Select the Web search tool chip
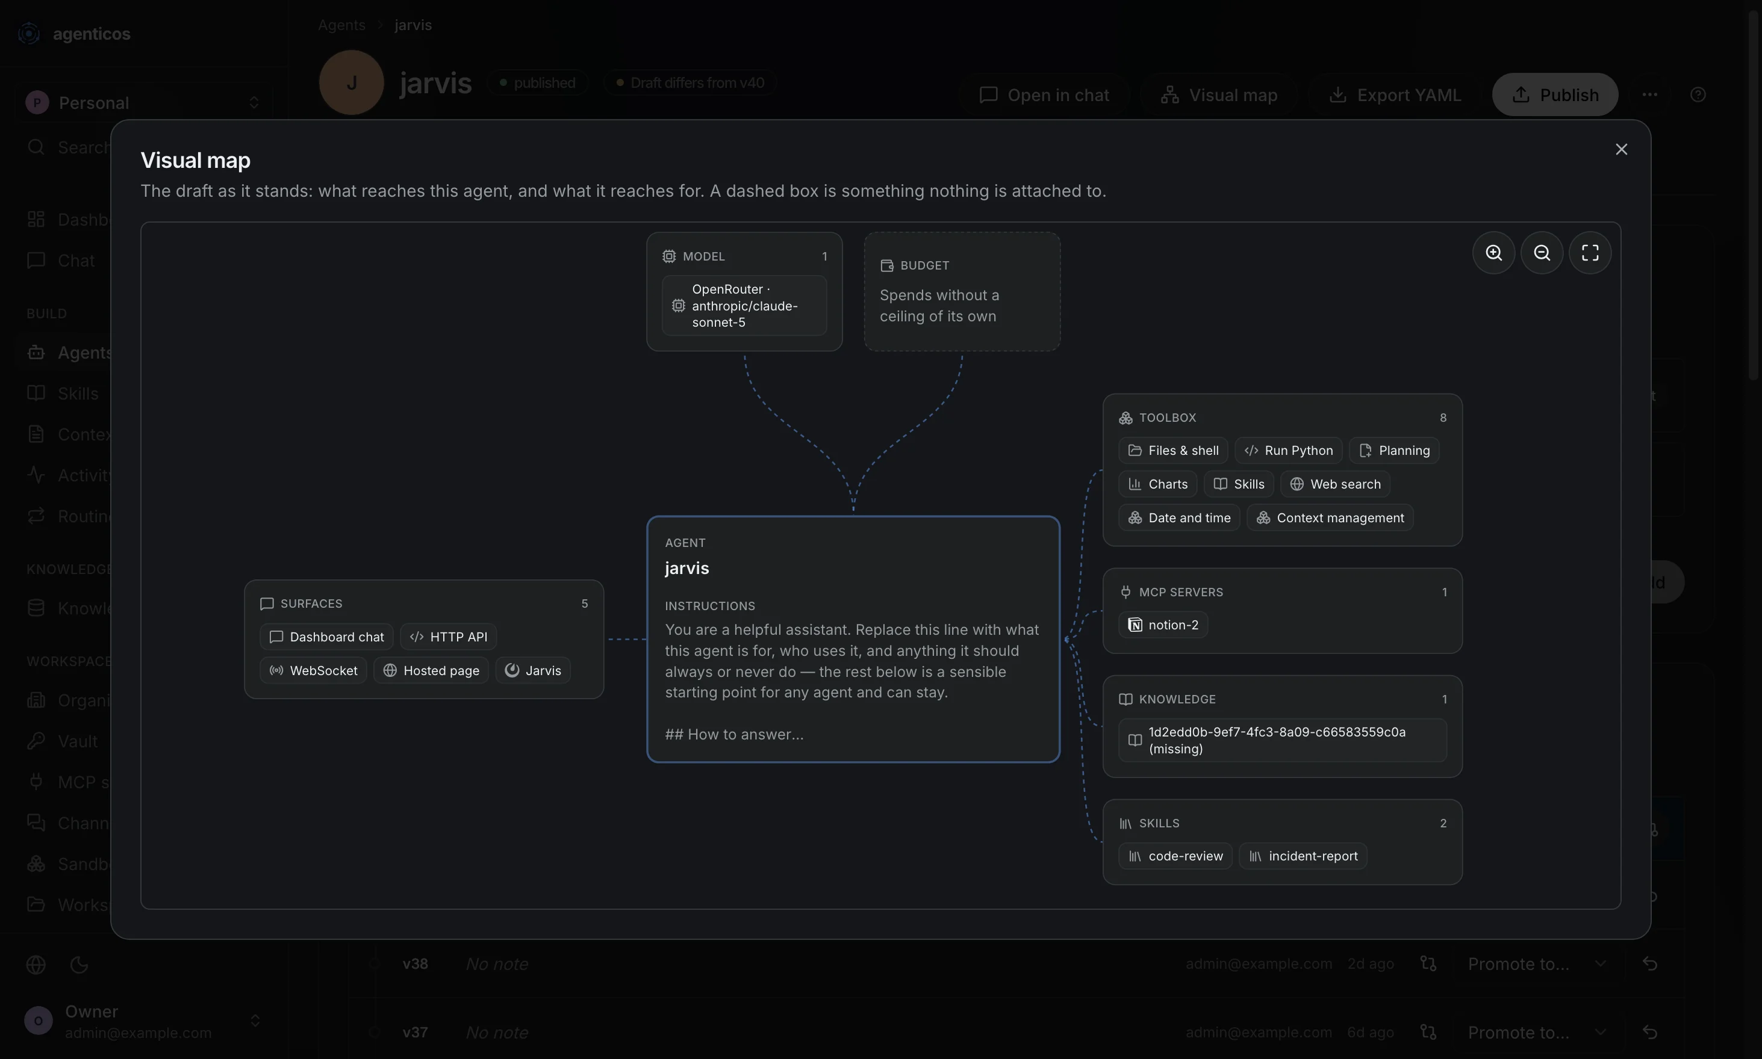This screenshot has height=1059, width=1762. (x=1336, y=484)
